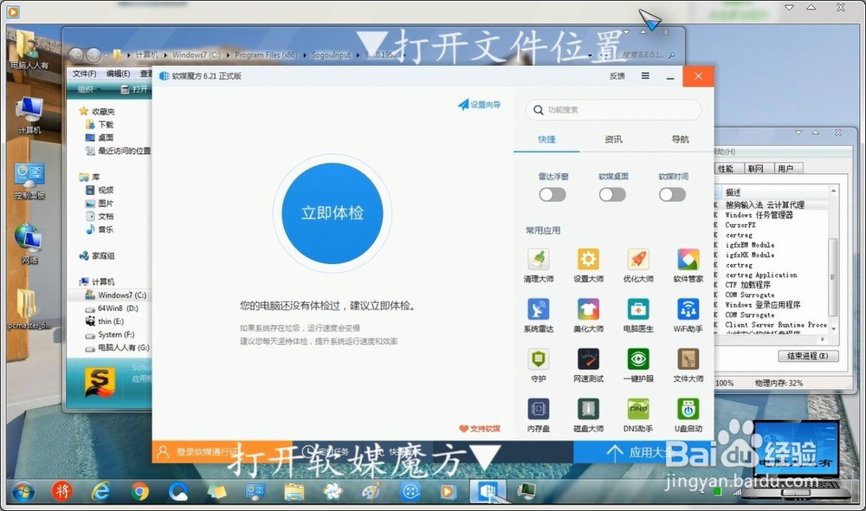Click Program Files (x86) in address bar
Viewport: 866px width, 511px height.
(x=266, y=55)
